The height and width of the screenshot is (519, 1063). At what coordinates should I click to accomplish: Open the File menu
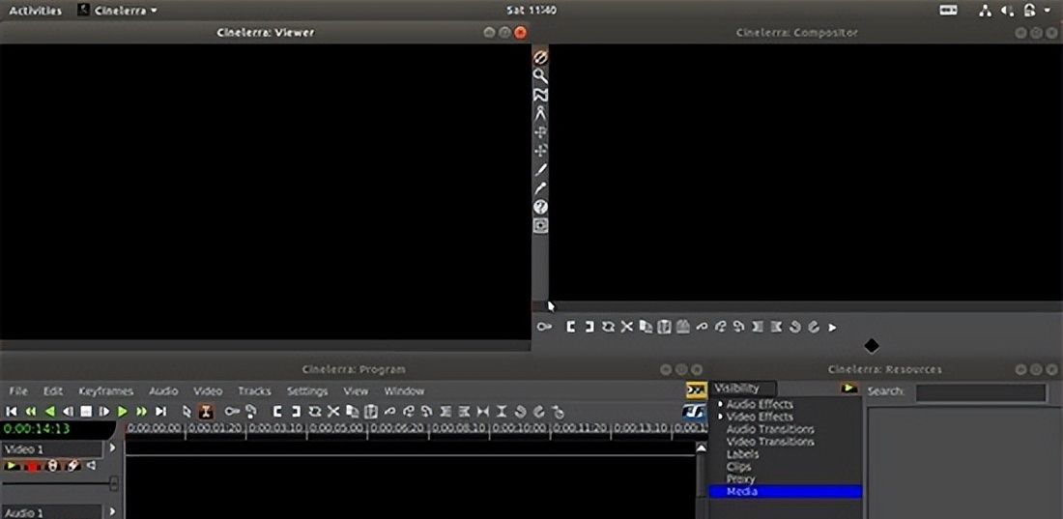click(18, 390)
